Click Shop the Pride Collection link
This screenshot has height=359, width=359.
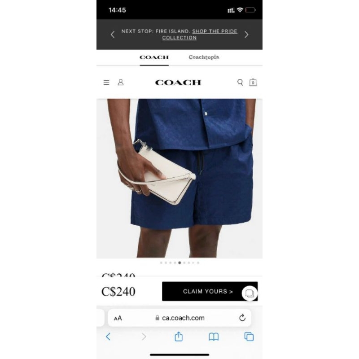(200, 35)
